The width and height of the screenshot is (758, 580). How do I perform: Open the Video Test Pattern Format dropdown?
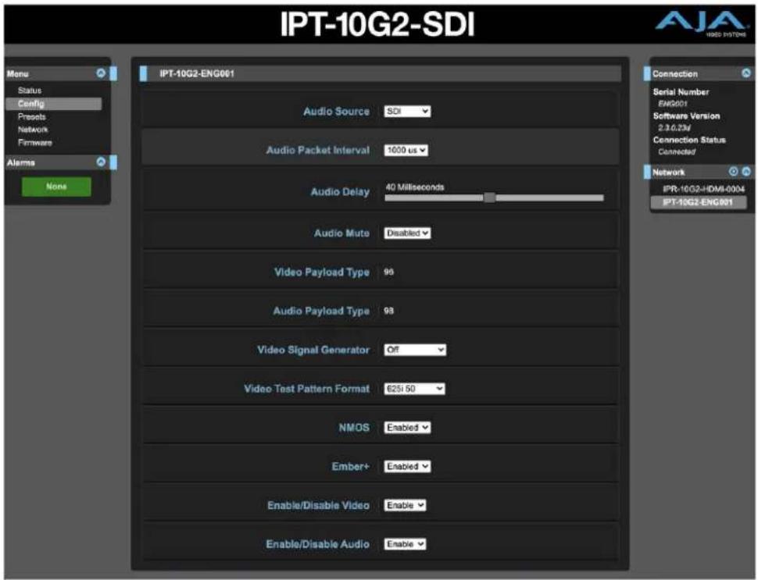(x=414, y=389)
